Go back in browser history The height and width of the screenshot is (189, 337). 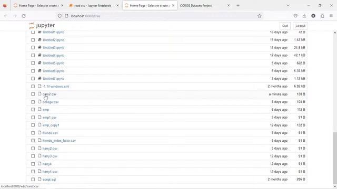tap(6, 16)
